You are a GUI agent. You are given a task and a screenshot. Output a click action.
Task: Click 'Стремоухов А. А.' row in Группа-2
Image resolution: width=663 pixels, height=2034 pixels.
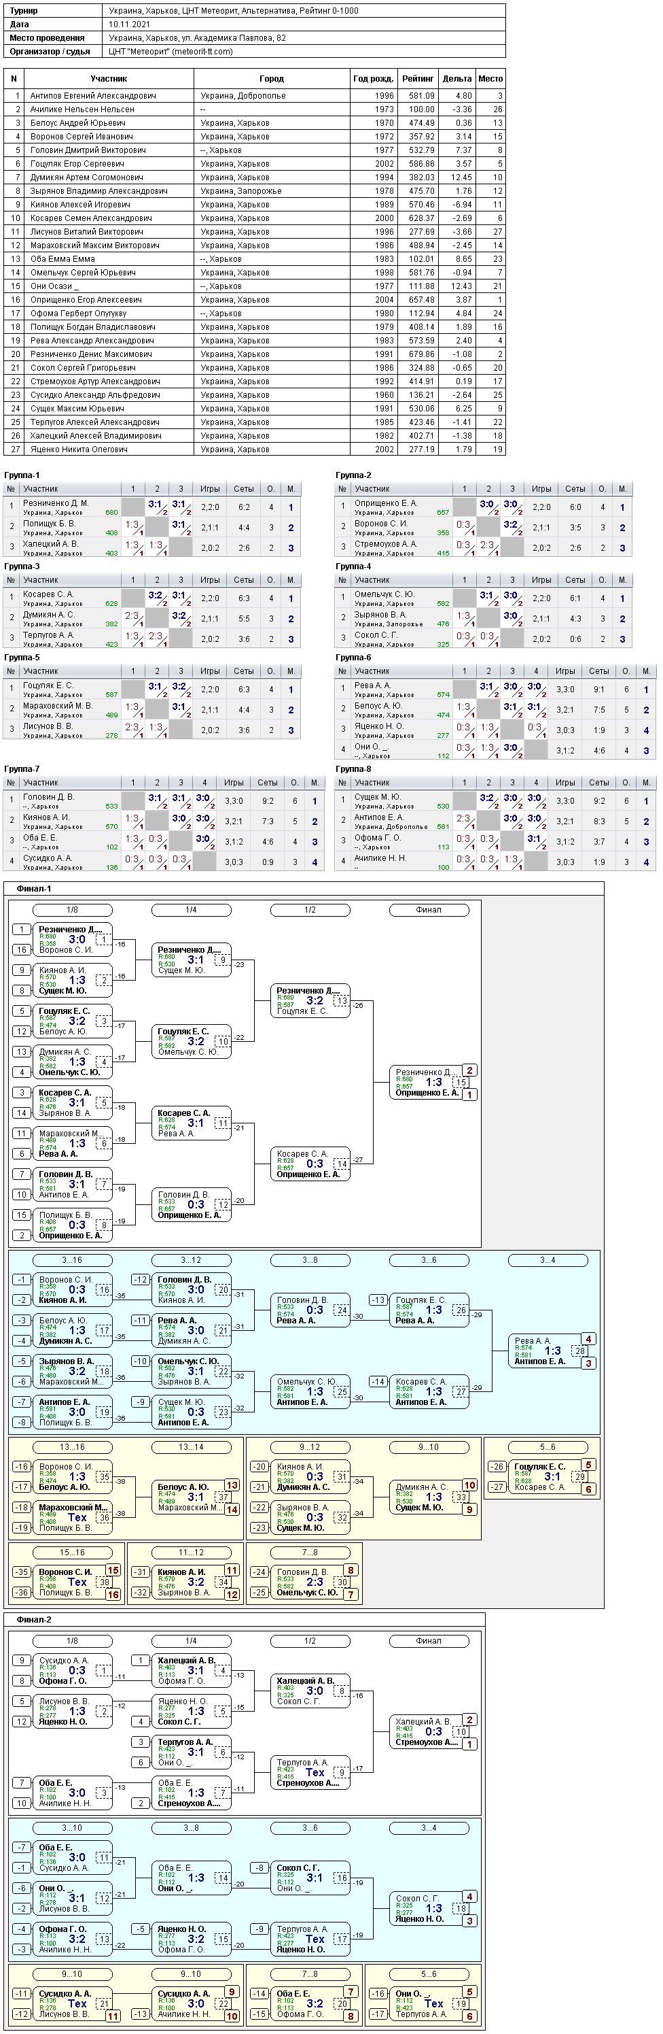(483, 548)
